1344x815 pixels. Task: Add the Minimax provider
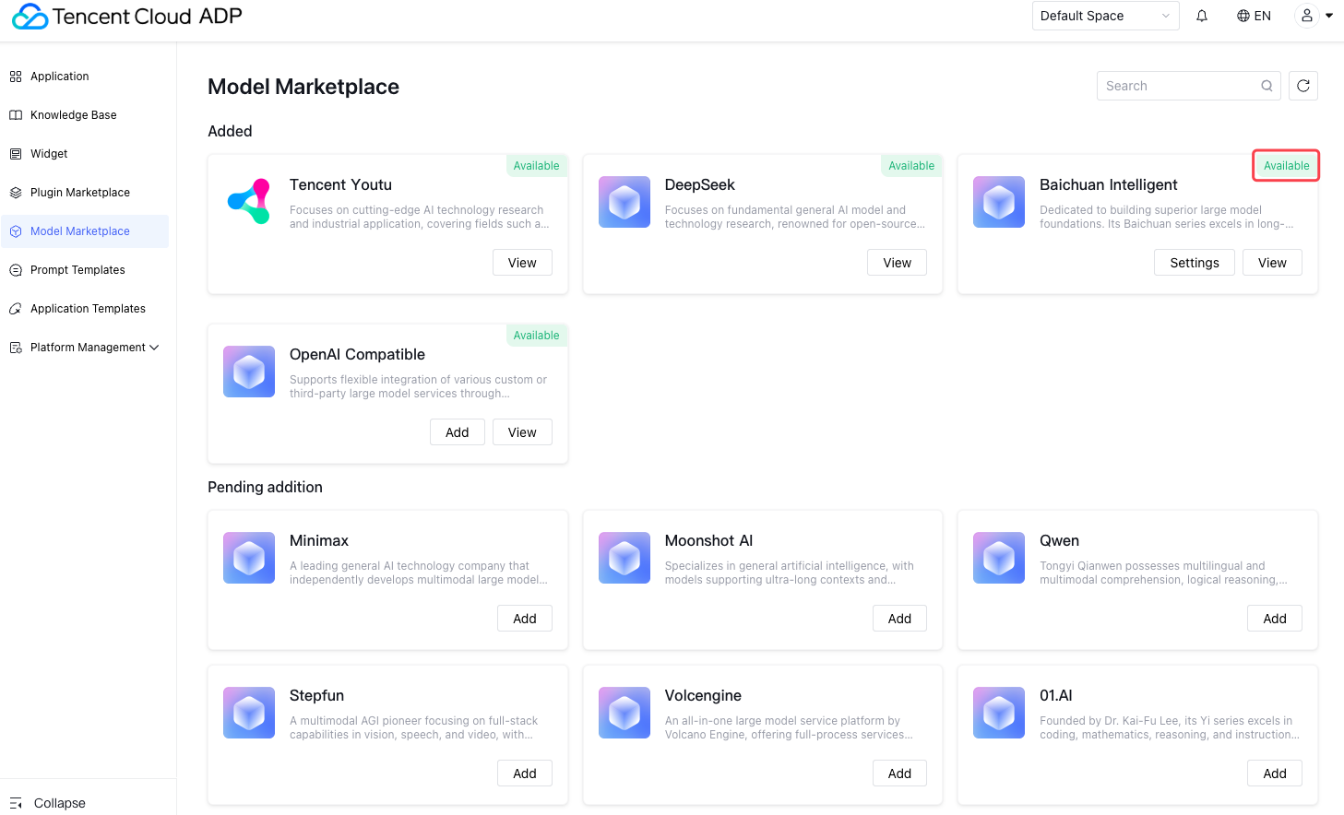[x=525, y=619]
